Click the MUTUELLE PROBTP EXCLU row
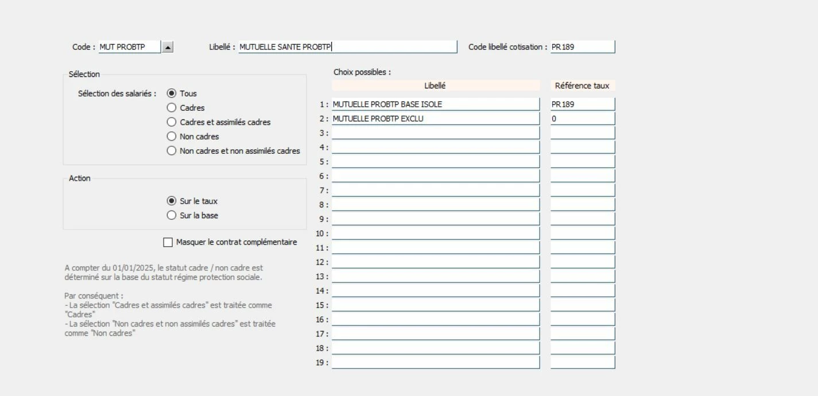 pyautogui.click(x=435, y=119)
